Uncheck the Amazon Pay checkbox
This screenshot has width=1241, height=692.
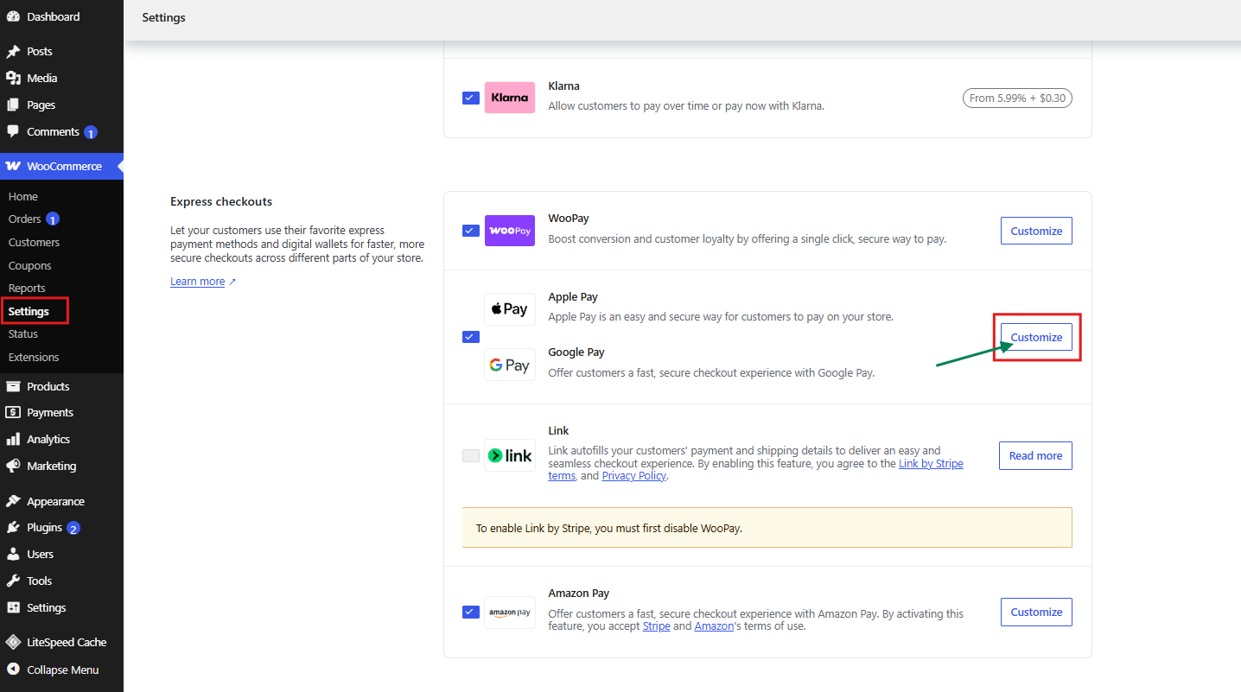coord(471,612)
